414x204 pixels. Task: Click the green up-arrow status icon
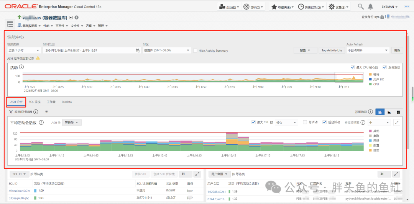[19, 17]
